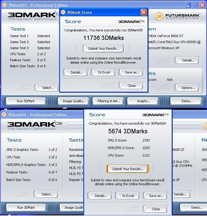
Task: Click Close in the 3DMark05 score dialog
Action: click(132, 86)
